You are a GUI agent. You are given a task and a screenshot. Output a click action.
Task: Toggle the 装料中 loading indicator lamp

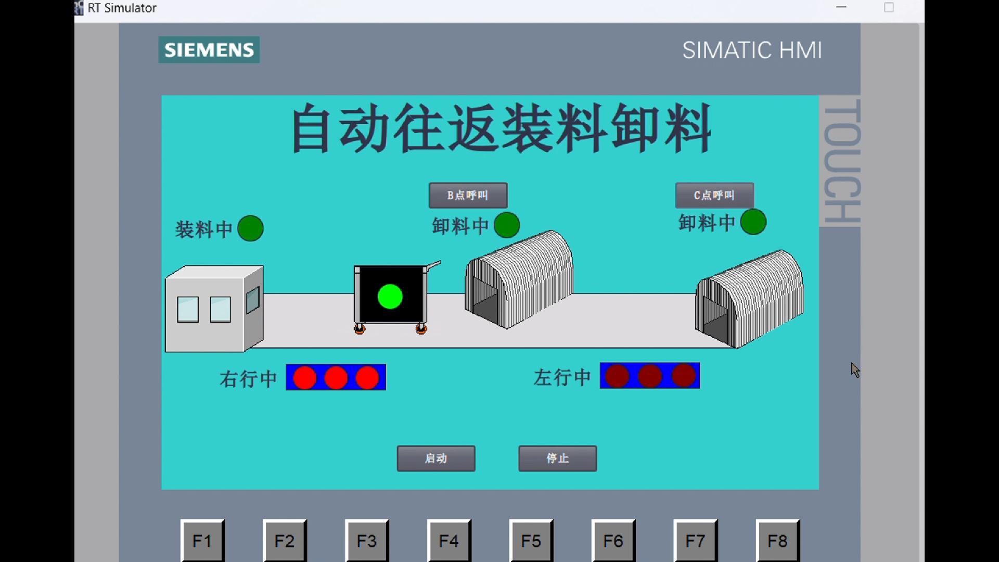pos(250,228)
